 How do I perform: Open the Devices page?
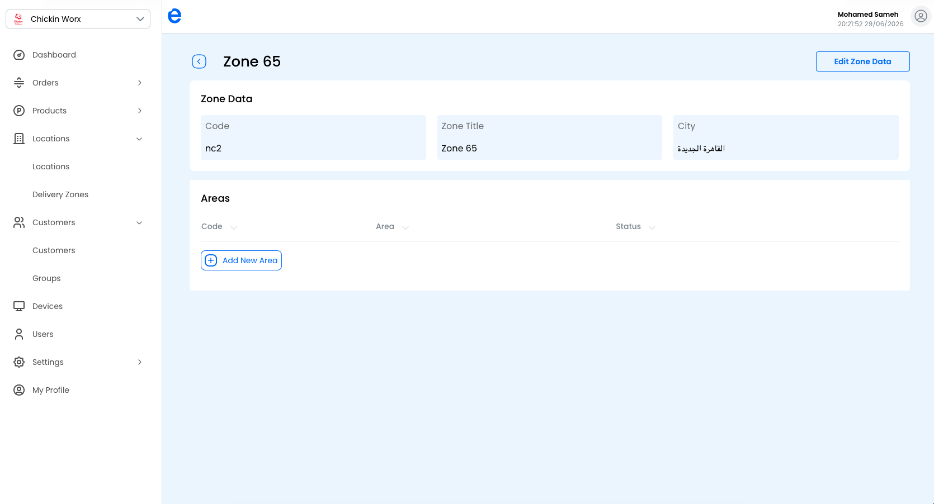48,306
